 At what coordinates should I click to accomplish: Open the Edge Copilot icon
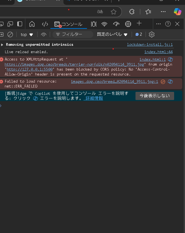point(178,12)
